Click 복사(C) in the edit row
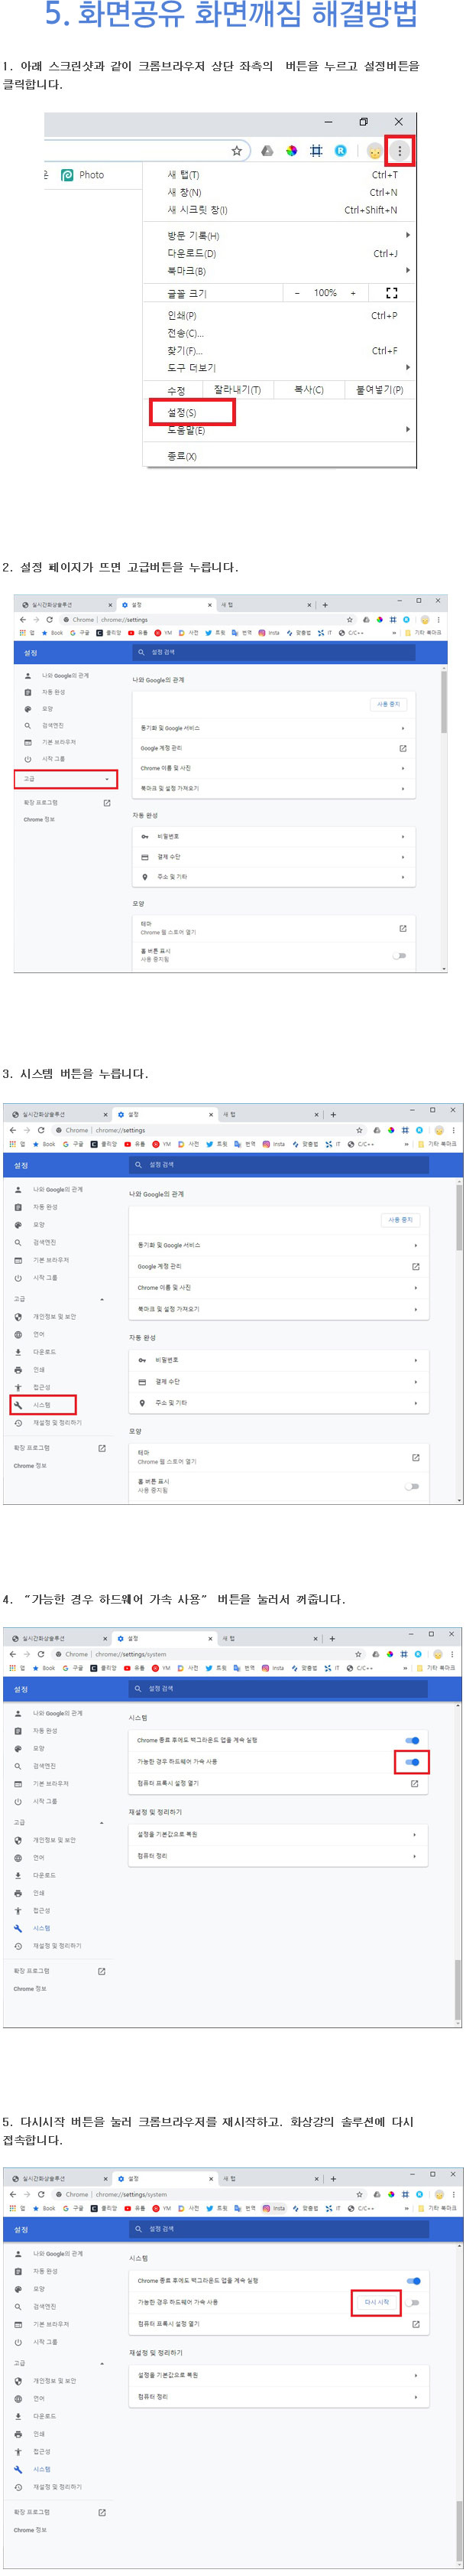 click(x=309, y=390)
